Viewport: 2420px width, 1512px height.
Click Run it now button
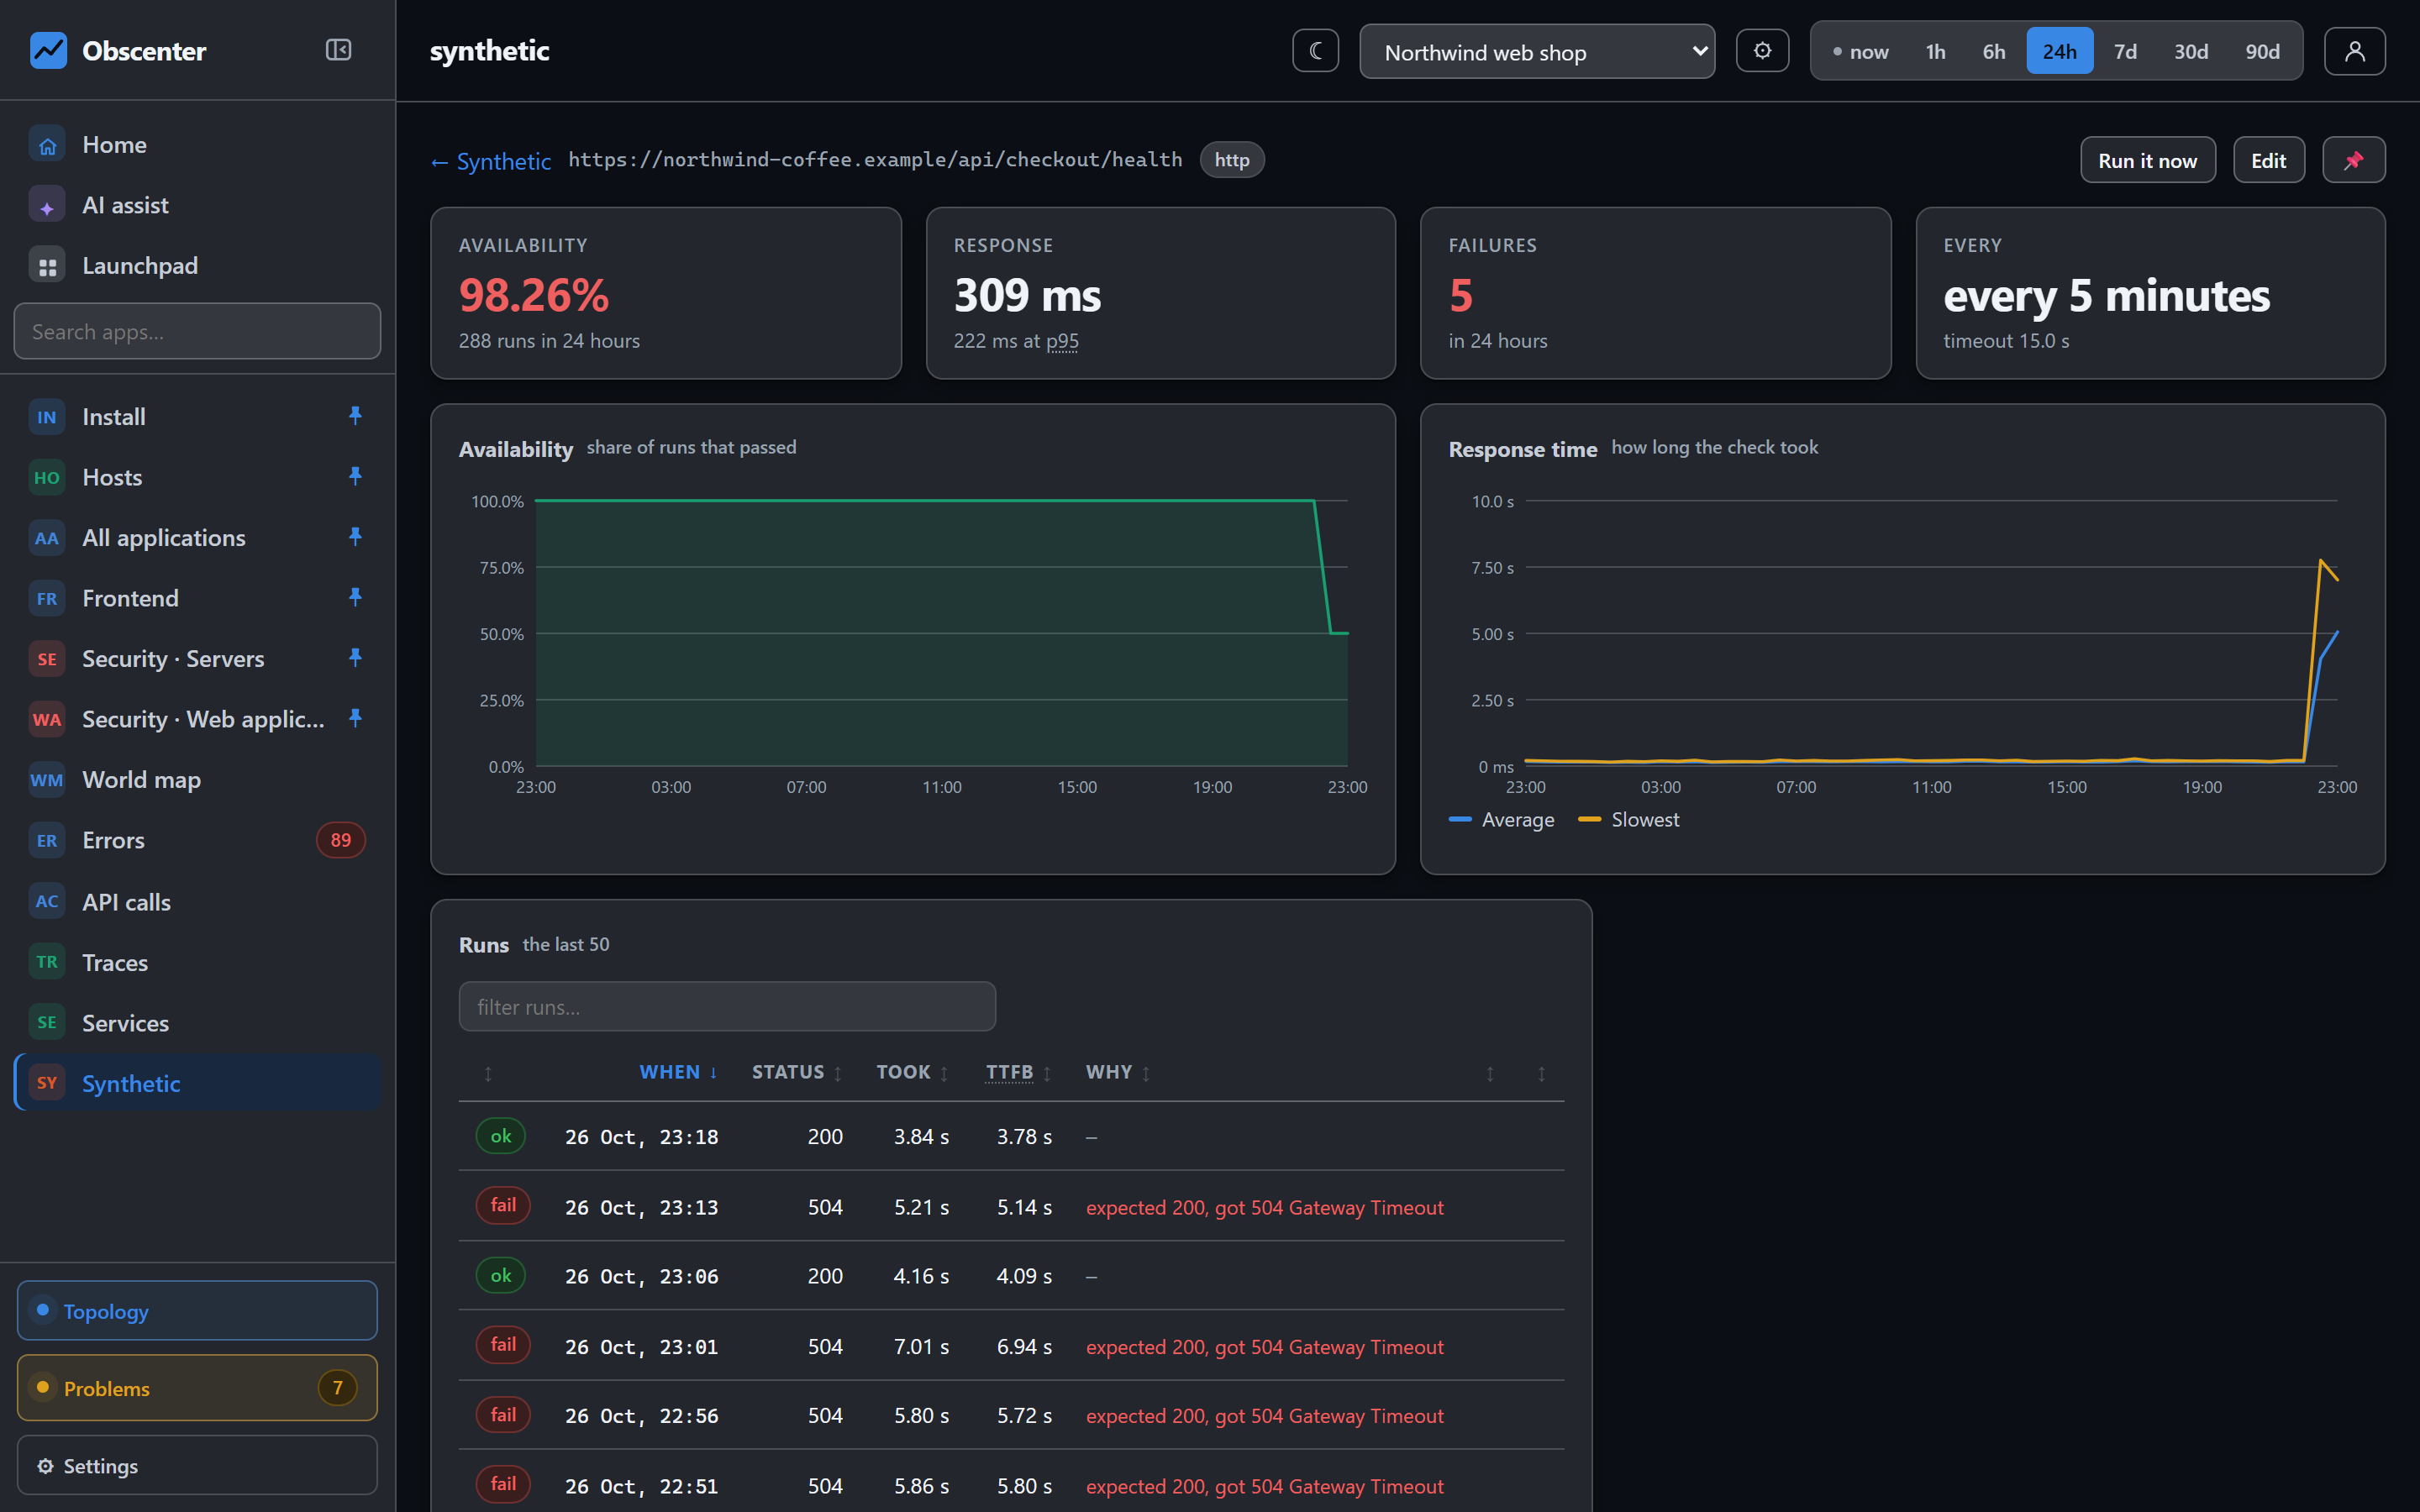(2147, 160)
